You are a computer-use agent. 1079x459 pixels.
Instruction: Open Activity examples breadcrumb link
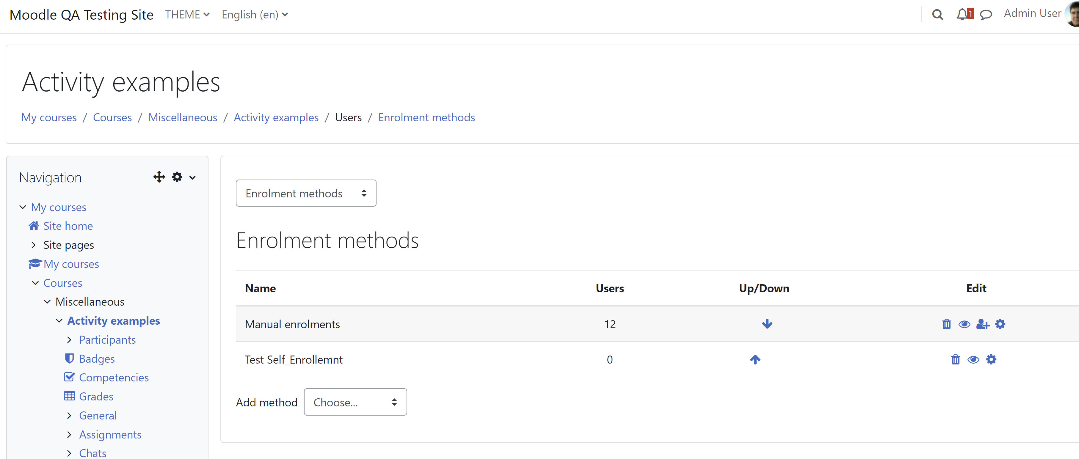click(276, 117)
